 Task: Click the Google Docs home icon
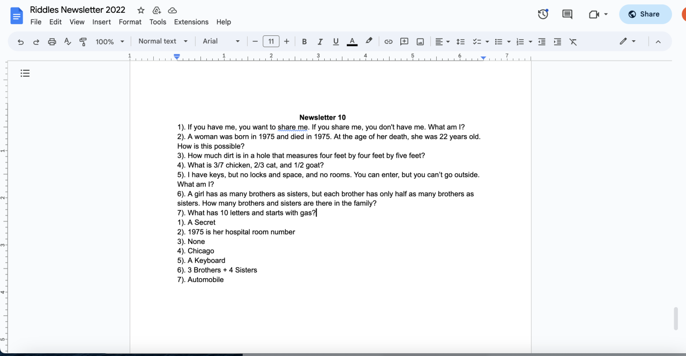coord(17,16)
